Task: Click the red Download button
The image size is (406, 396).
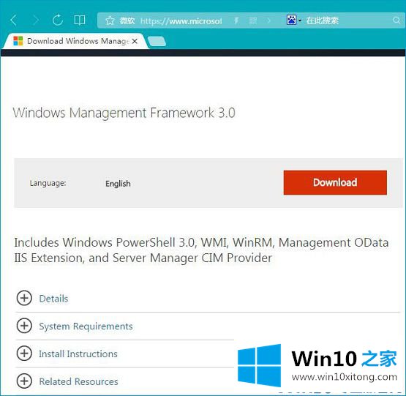Action: click(335, 182)
